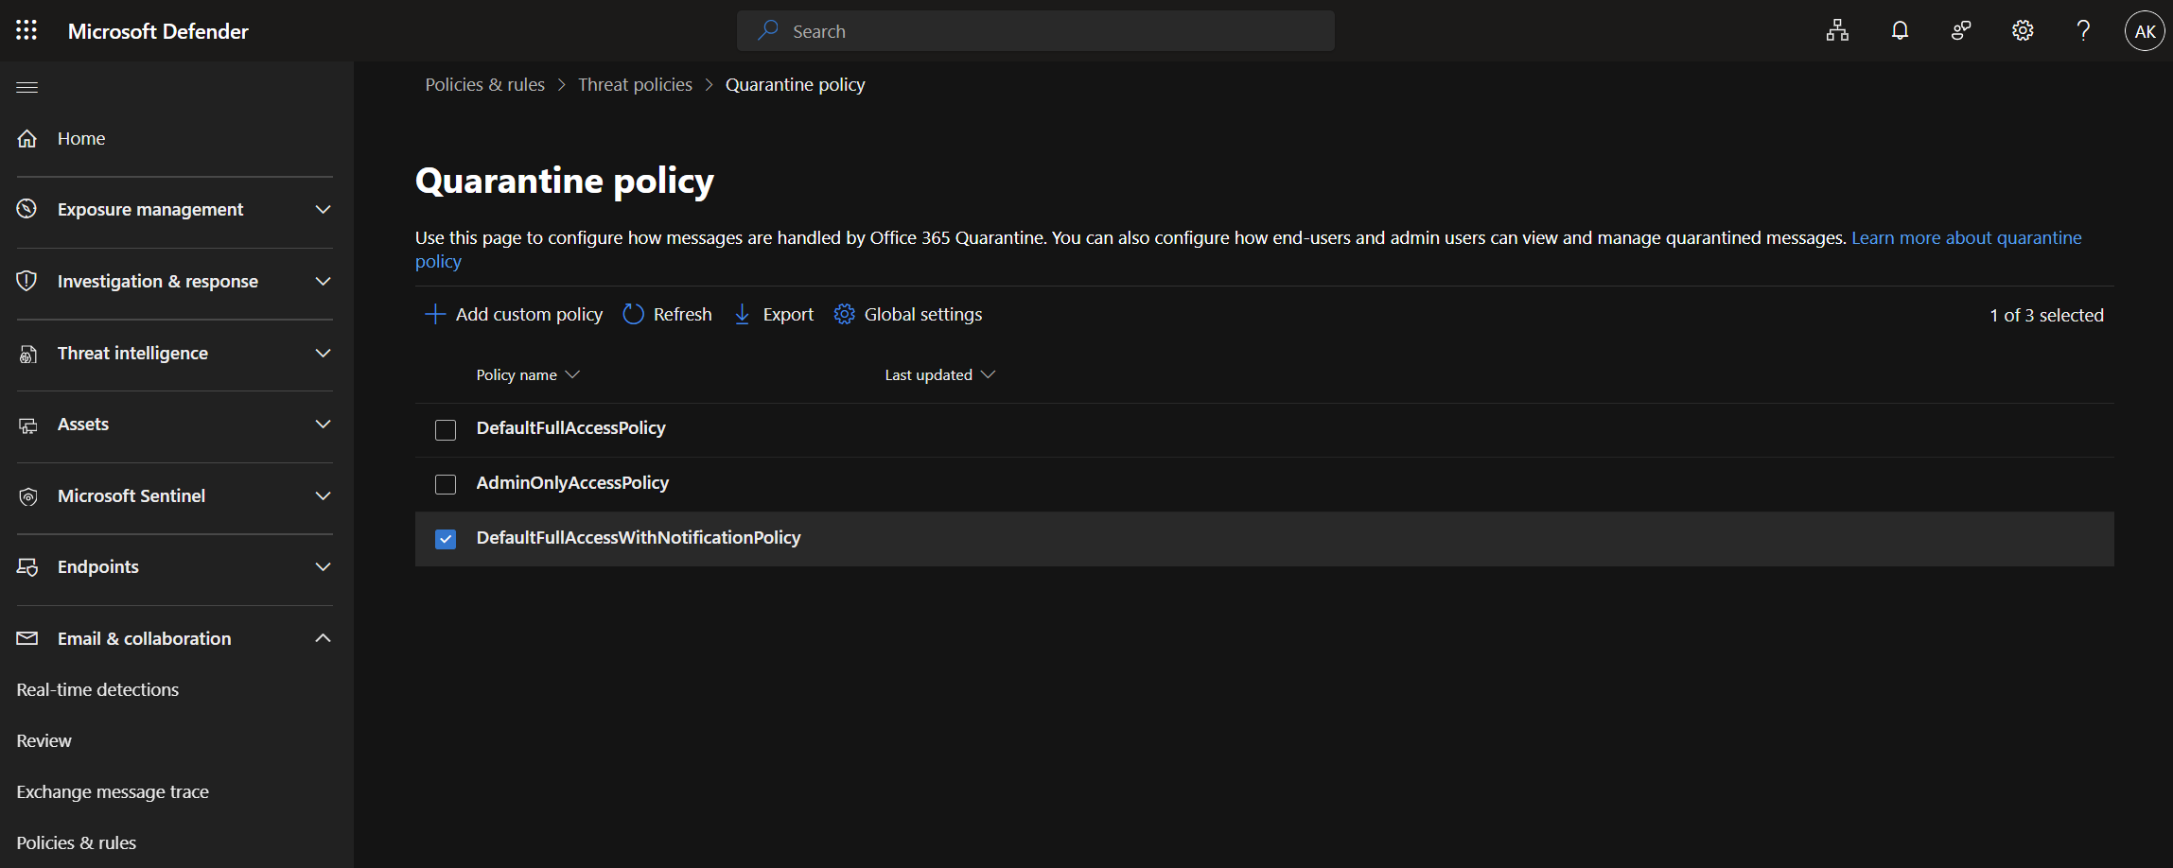Collapse the navigation hamburger menu
Screen dimensions: 2173x868
[27, 87]
